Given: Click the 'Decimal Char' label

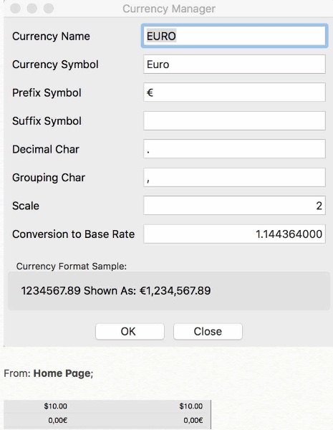Looking at the screenshot, I should pyautogui.click(x=46, y=149).
